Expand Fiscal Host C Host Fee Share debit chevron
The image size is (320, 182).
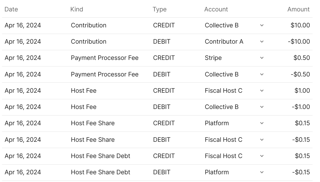click(x=262, y=140)
